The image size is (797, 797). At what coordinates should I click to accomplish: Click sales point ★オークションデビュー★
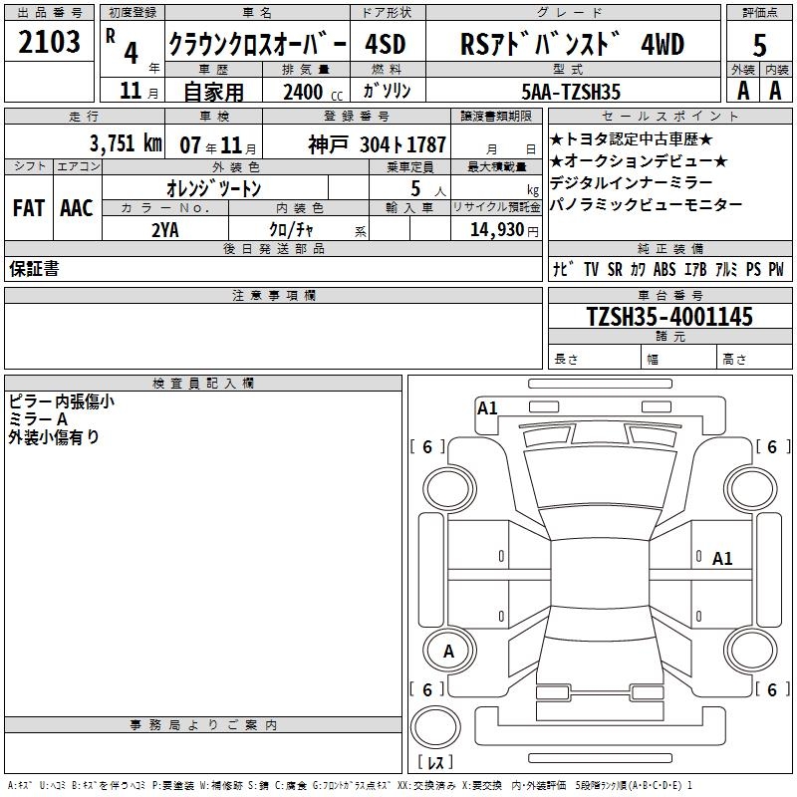(x=639, y=161)
